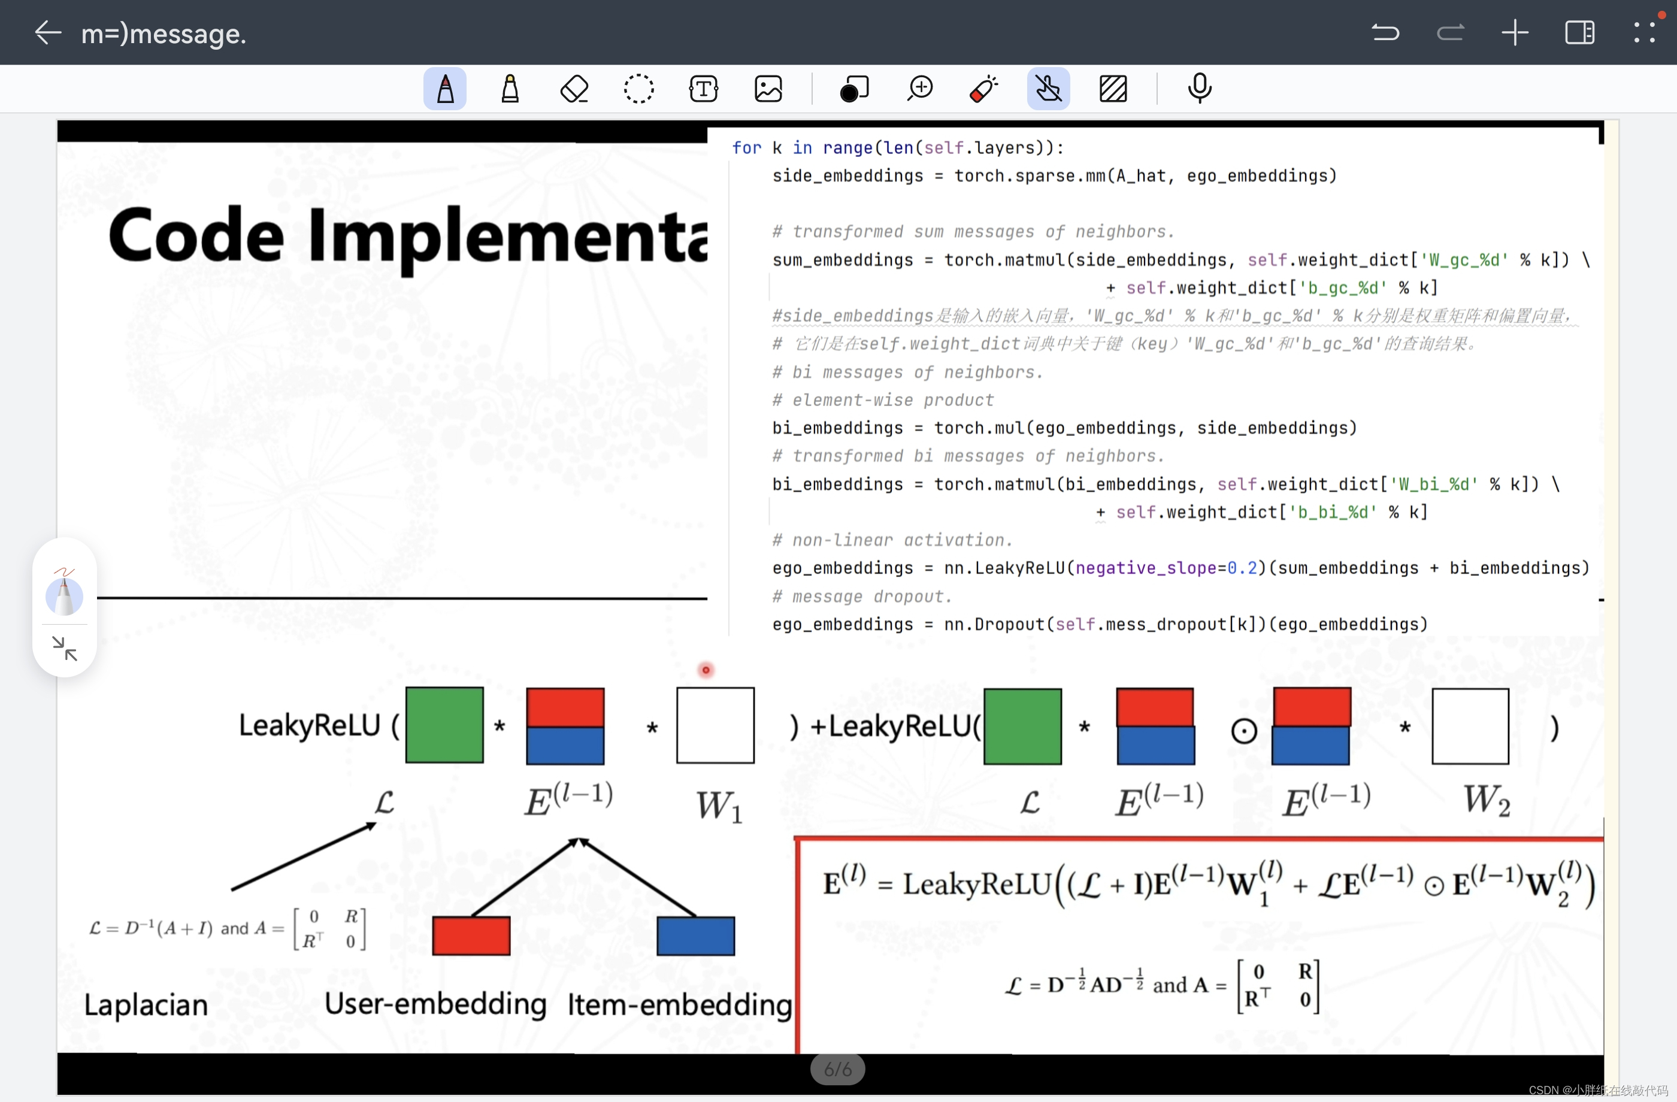Choose the eraser tool

click(x=574, y=89)
